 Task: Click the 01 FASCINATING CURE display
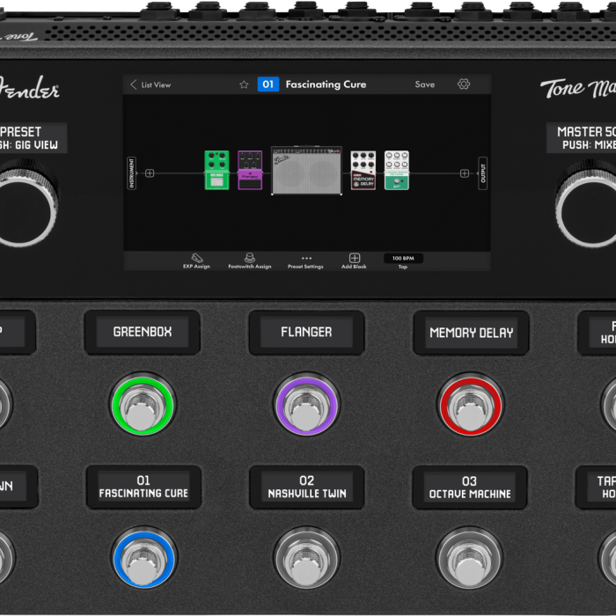(143, 488)
